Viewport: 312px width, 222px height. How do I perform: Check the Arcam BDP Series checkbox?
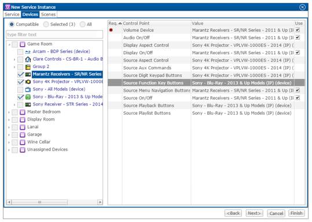pos(20,52)
